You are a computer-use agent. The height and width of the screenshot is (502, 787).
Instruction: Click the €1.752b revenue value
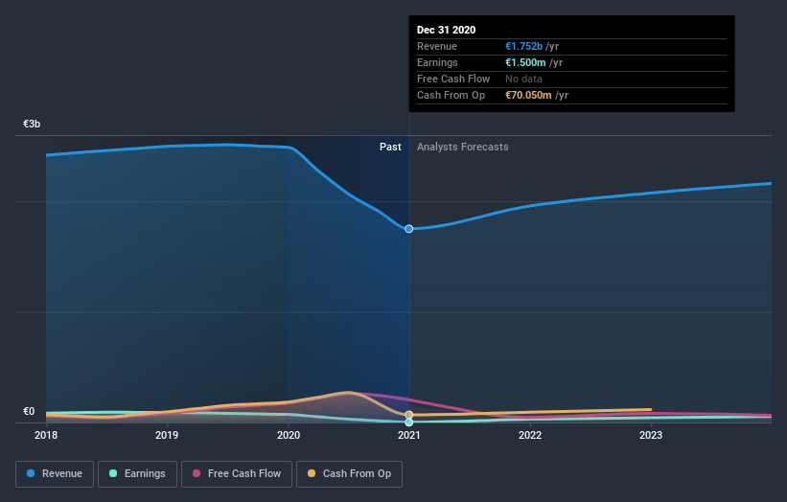click(523, 46)
